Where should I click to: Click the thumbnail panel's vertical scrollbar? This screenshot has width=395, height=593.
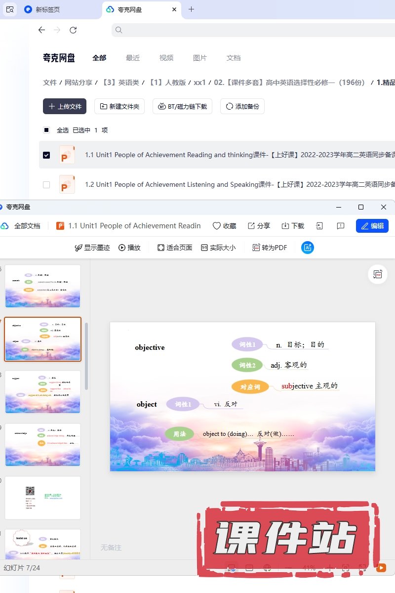click(86, 356)
